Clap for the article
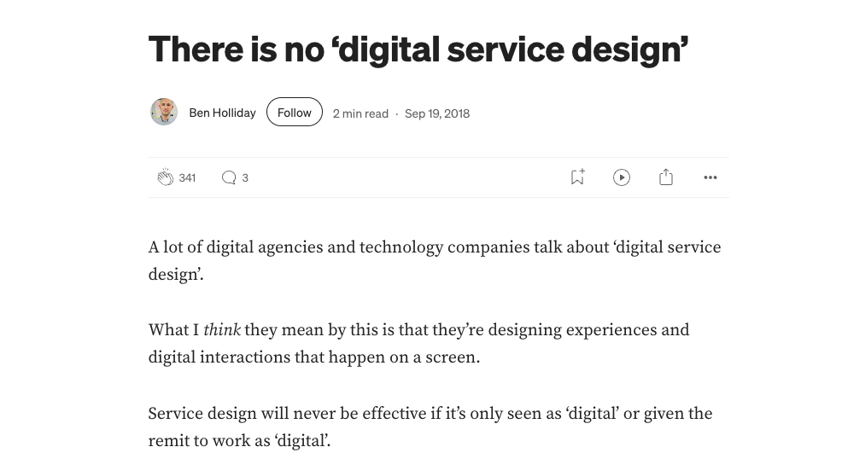 click(x=166, y=177)
